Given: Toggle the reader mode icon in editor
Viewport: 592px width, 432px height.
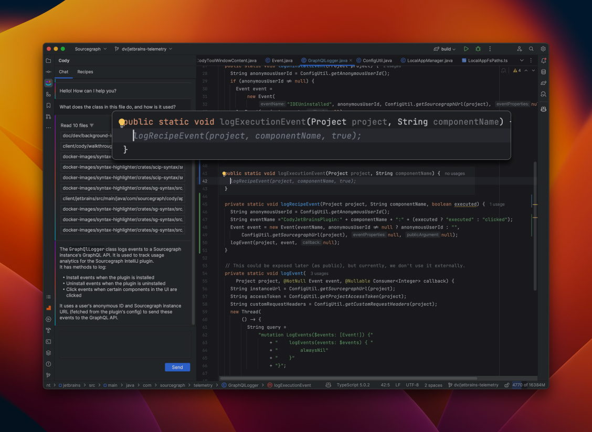Looking at the screenshot, I should point(503,71).
